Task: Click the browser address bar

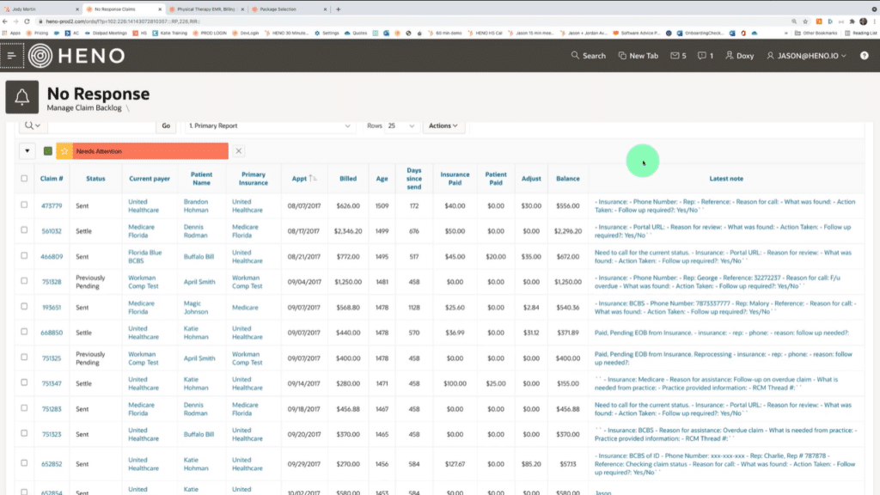Action: tap(410, 21)
